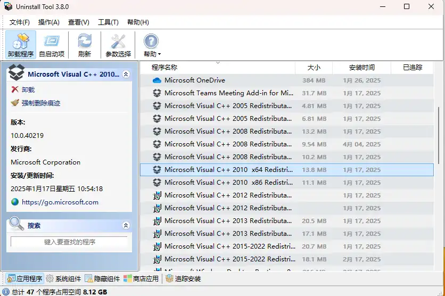The height and width of the screenshot is (296, 445).
Task: Sort list by 安装时间 column header
Action: click(361, 68)
